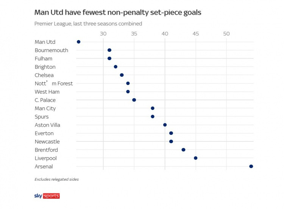The image size is (284, 209).
Task: Click the West Ham team label
Action: (47, 92)
